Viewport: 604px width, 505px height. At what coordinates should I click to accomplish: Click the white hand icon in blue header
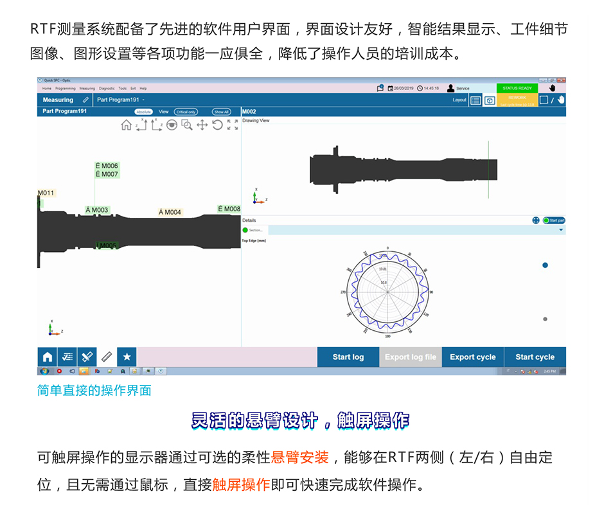click(561, 100)
